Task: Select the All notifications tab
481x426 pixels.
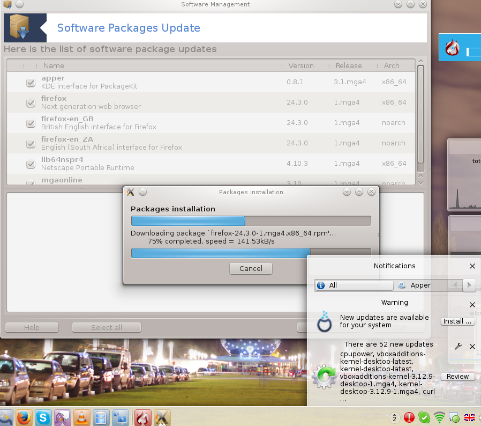Action: click(354, 285)
